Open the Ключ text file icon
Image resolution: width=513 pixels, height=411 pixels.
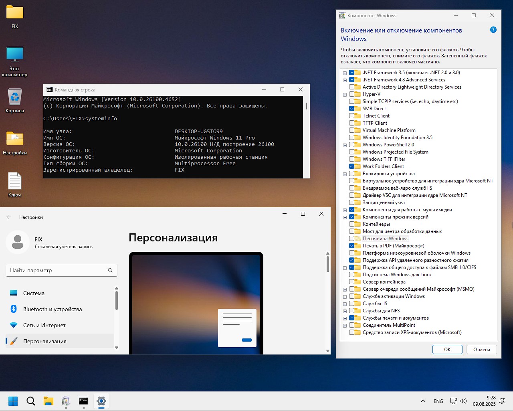(x=15, y=182)
